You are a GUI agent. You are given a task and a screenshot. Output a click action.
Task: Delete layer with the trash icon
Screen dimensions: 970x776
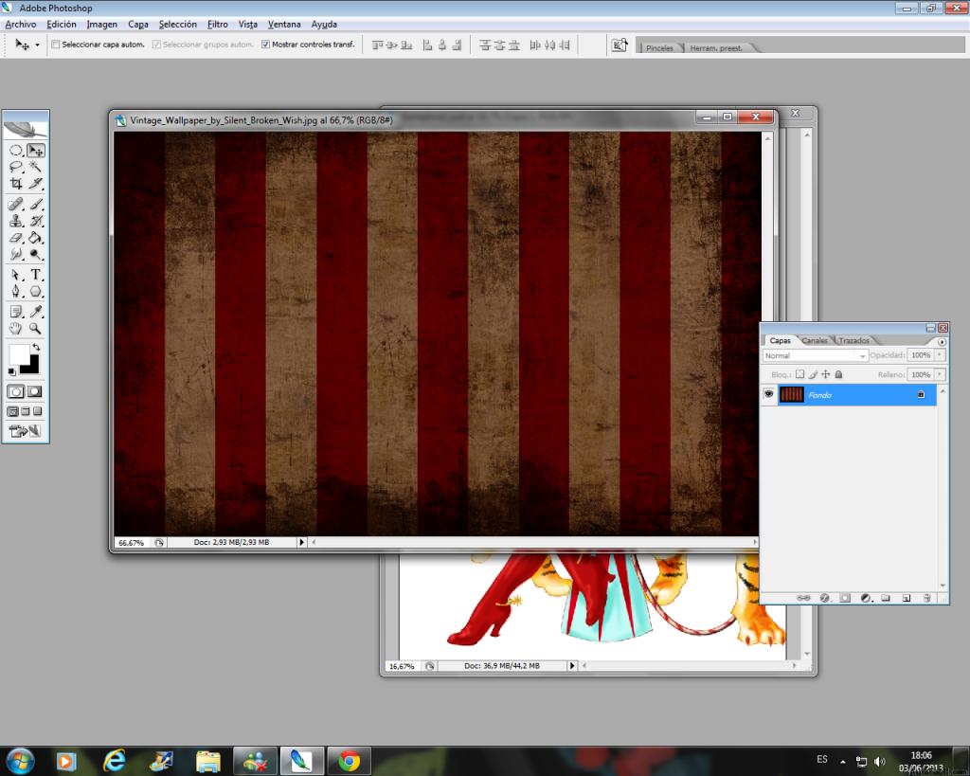pyautogui.click(x=926, y=598)
